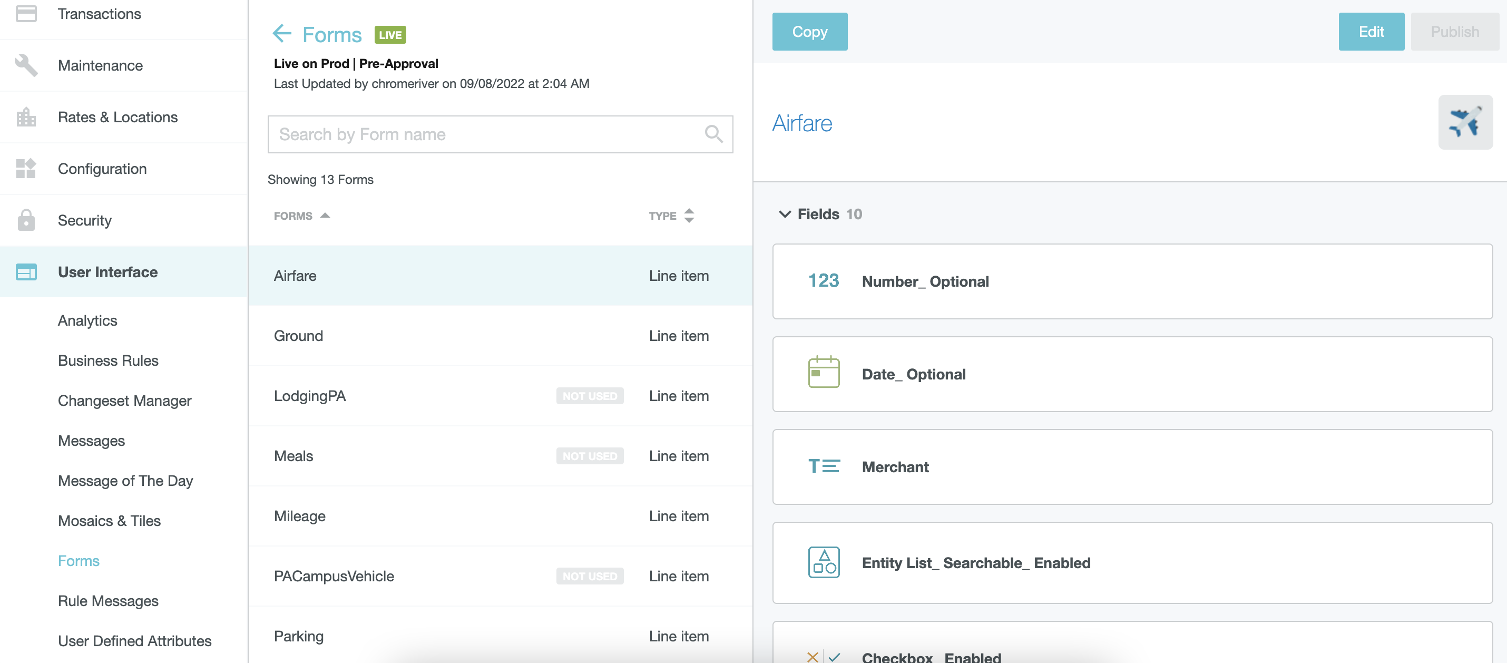Click the Search by Form name field
The image size is (1507, 663).
click(x=486, y=134)
